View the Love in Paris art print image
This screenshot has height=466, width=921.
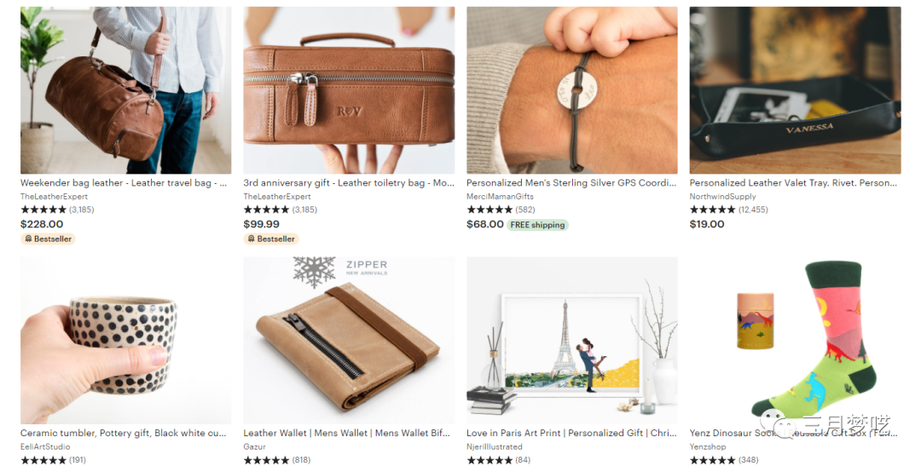point(572,341)
